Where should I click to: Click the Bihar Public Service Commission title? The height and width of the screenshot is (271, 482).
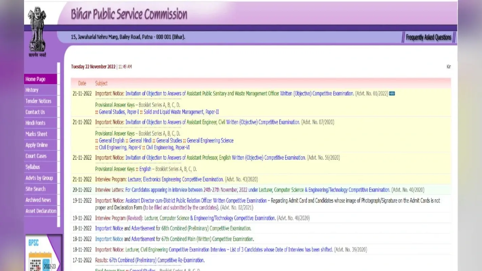[x=129, y=14]
